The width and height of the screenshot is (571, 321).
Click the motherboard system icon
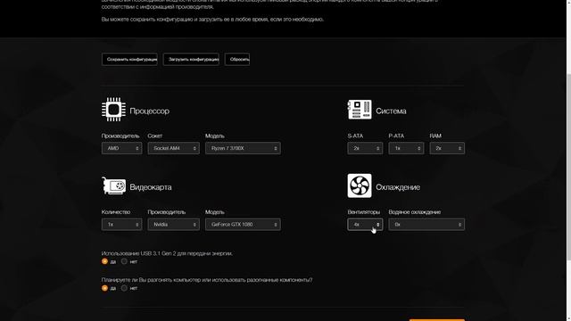click(360, 110)
